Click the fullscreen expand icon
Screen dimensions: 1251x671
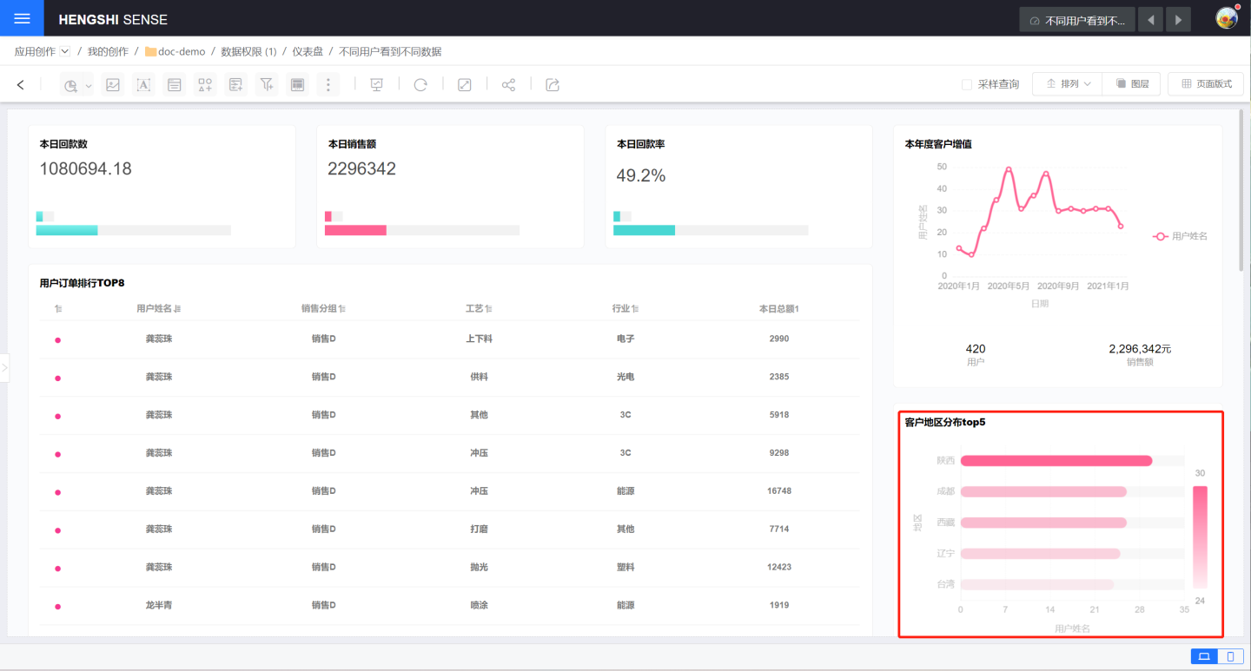pos(465,84)
